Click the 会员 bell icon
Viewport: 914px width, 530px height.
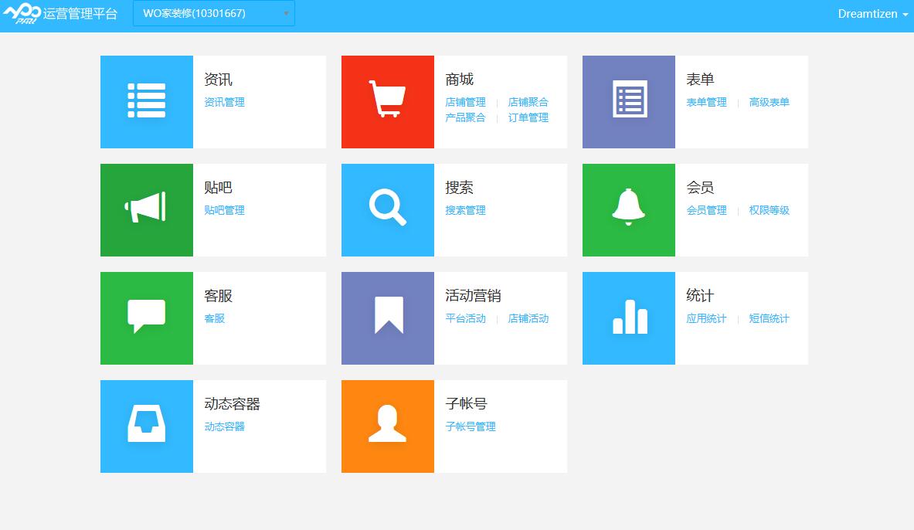click(628, 209)
